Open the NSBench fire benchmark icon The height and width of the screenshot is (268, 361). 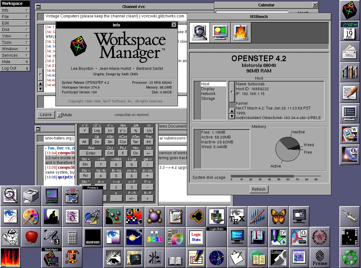[241, 32]
